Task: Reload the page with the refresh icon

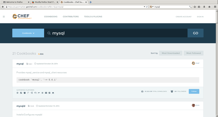Action: coord(147,7)
